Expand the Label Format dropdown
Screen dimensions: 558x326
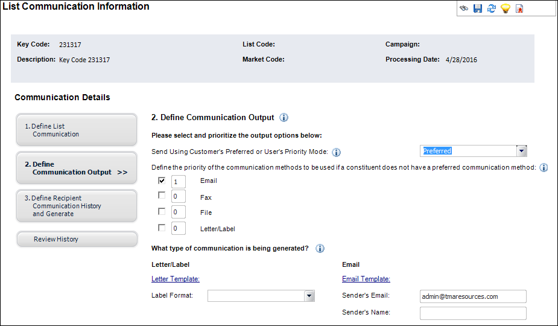[x=309, y=296]
